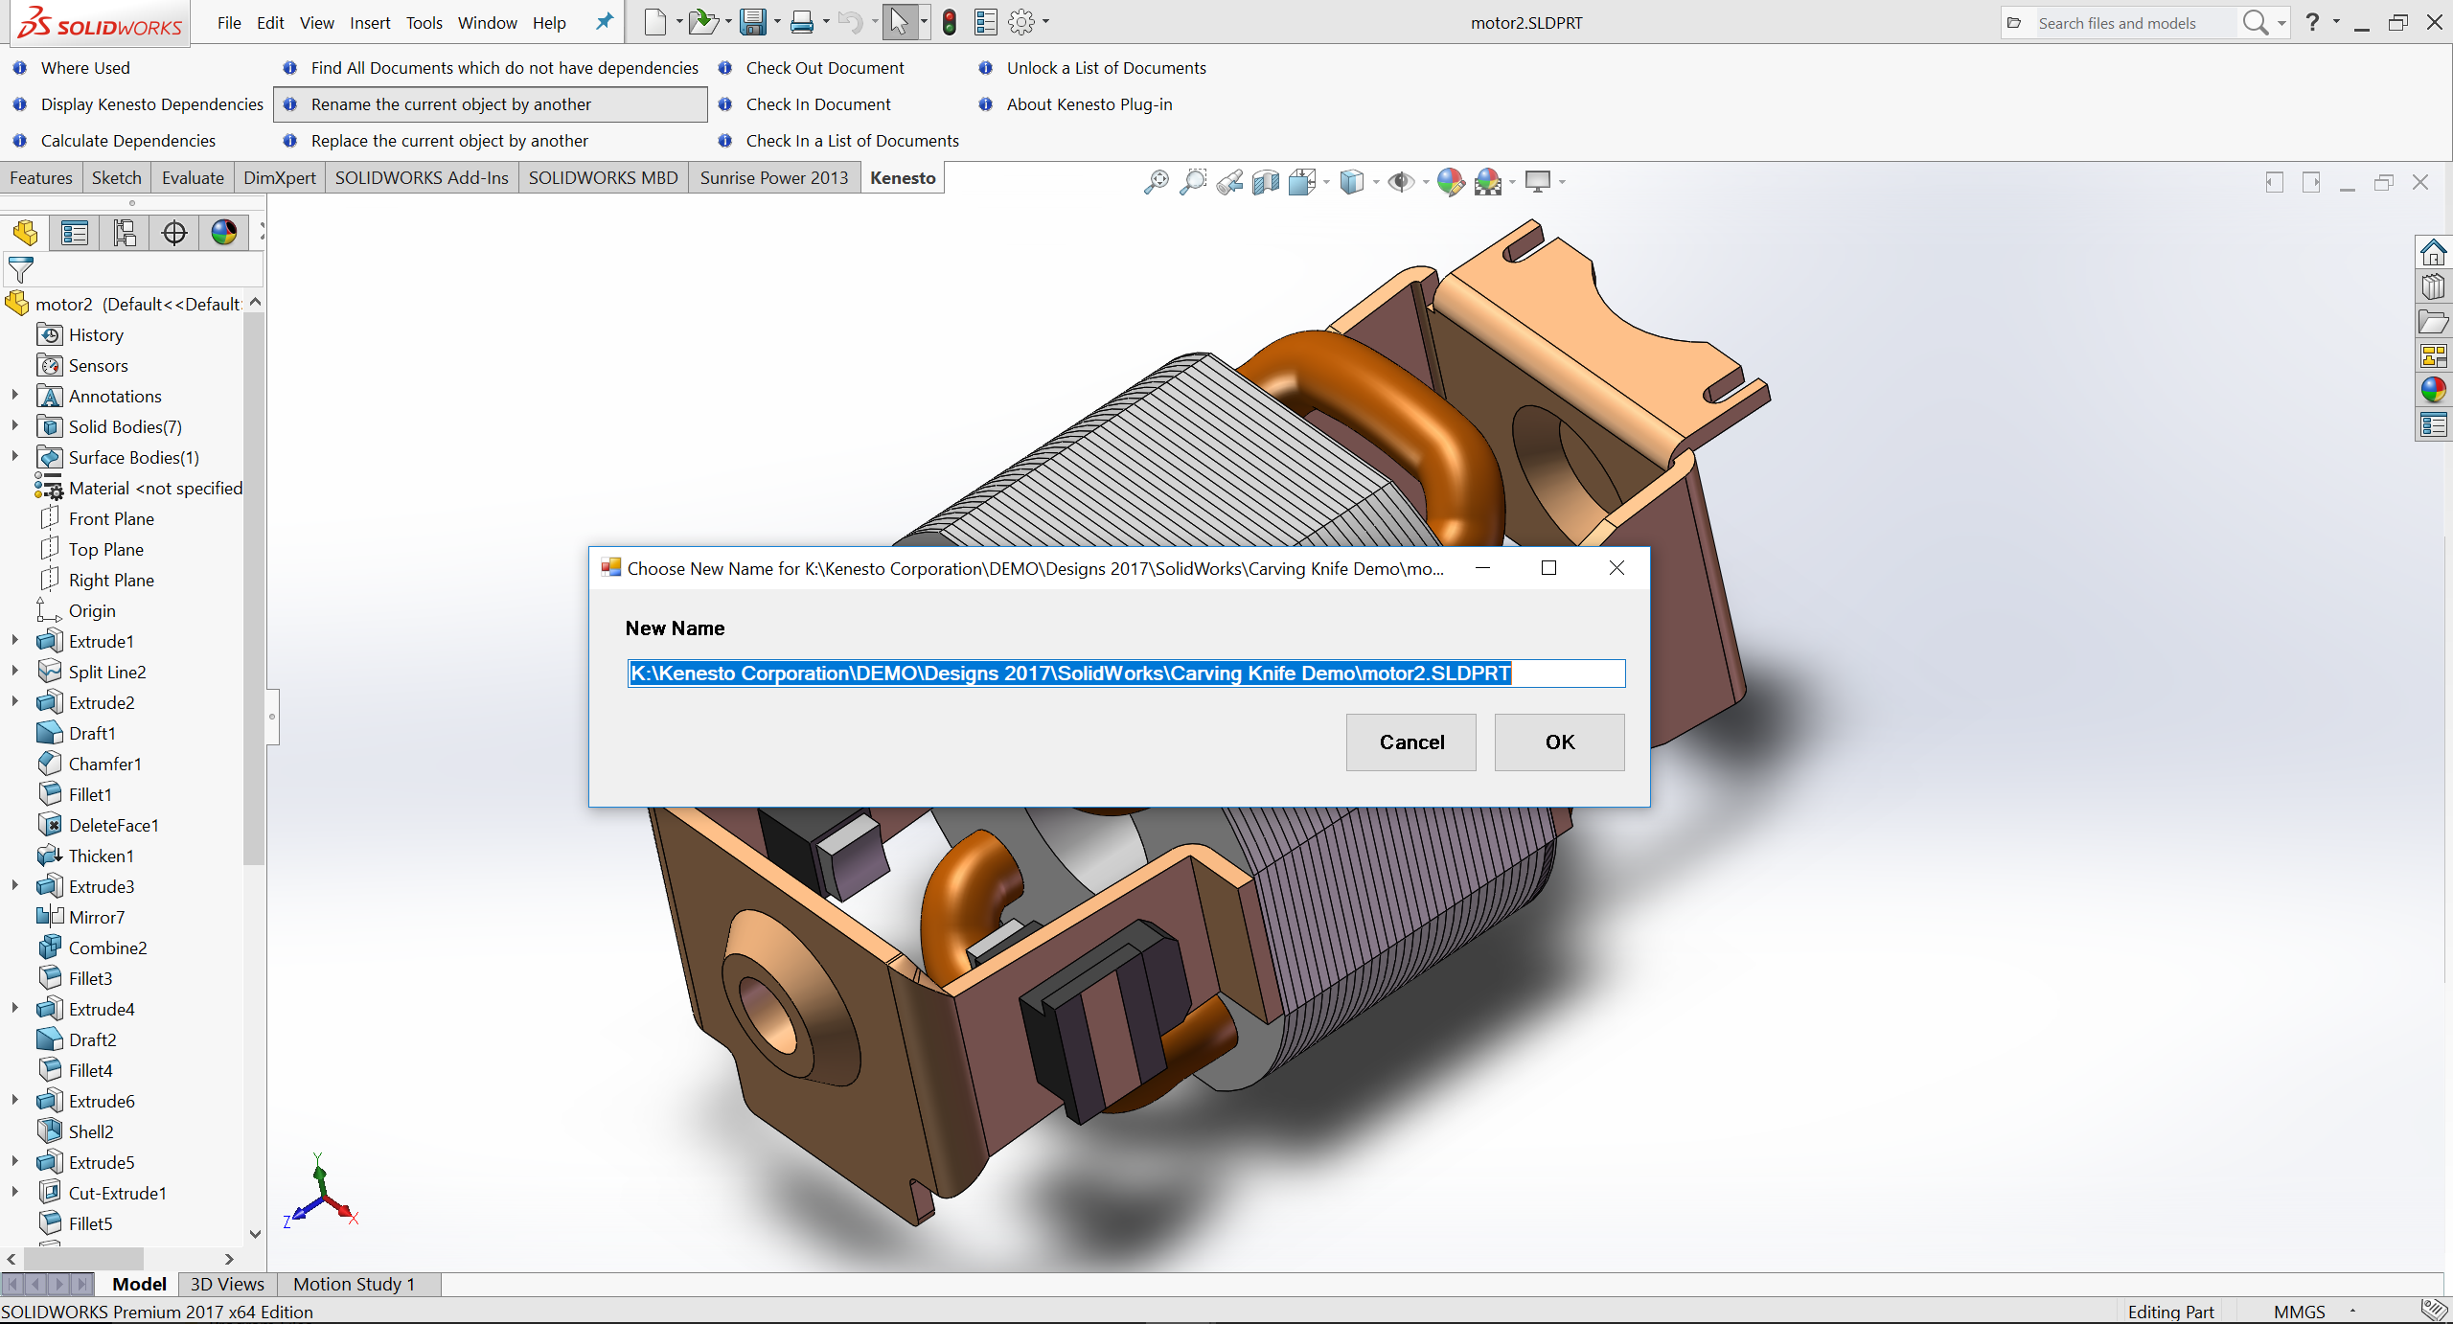Click Cancel in the rename dialog

[1411, 742]
